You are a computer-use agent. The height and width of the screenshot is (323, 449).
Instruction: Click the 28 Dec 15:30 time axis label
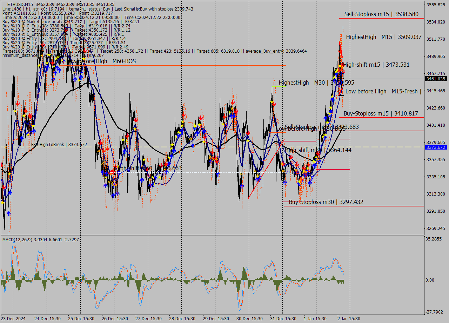point(181,319)
